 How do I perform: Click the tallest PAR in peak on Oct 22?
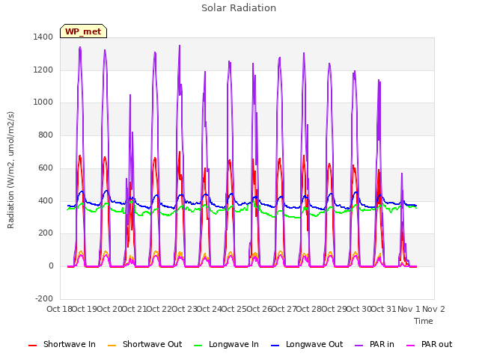[x=180, y=46]
